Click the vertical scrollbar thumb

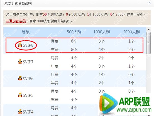coord(148,43)
